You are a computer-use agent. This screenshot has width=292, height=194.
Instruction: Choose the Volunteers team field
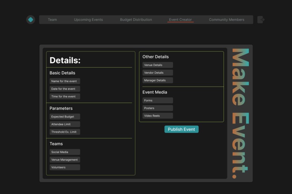[x=65, y=167]
